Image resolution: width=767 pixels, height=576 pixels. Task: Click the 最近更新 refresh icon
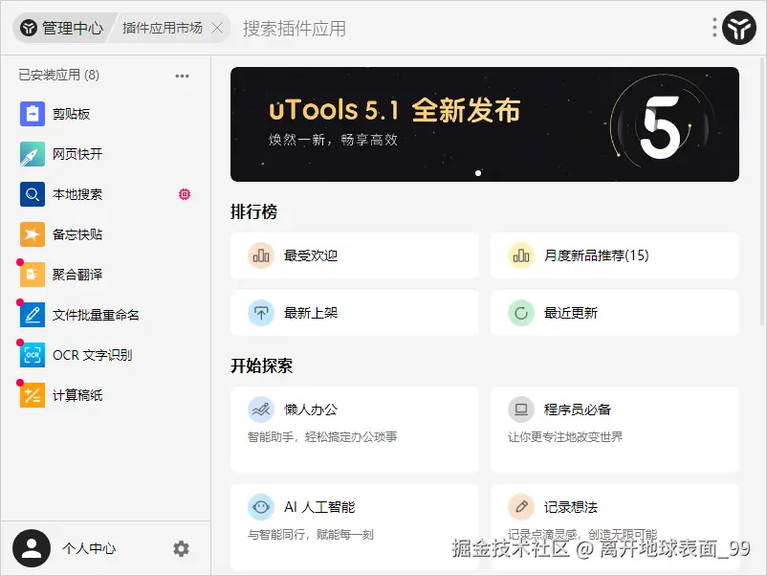pos(521,313)
